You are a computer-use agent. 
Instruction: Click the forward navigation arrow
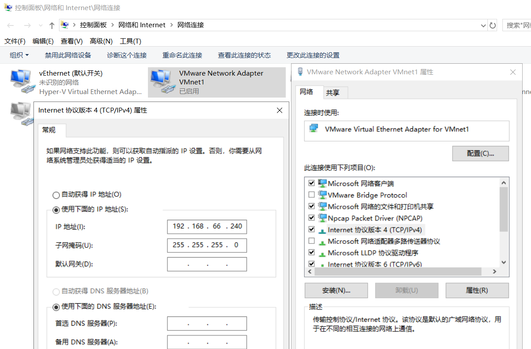point(27,25)
